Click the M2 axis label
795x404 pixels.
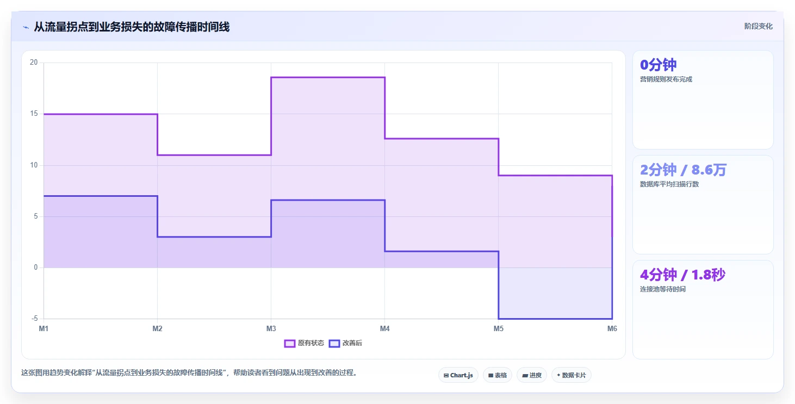[x=157, y=328]
